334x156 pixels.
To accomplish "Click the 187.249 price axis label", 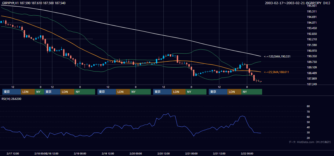I will click(312, 84).
